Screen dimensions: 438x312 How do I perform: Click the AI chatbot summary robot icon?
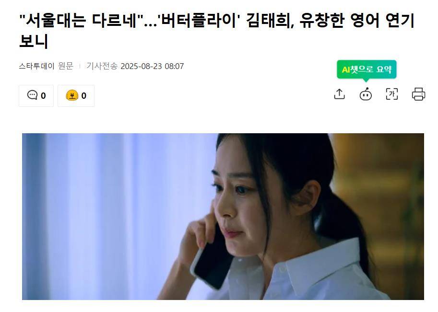pyautogui.click(x=366, y=94)
